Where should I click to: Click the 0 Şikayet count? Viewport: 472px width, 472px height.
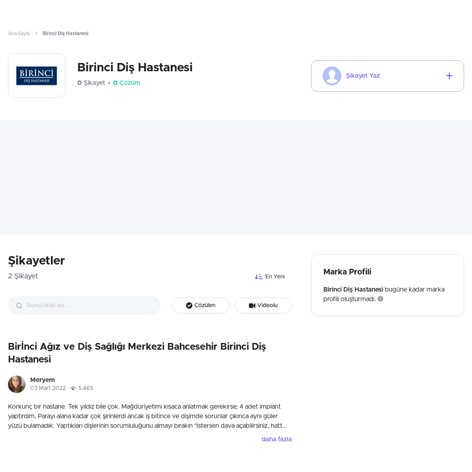pyautogui.click(x=91, y=83)
